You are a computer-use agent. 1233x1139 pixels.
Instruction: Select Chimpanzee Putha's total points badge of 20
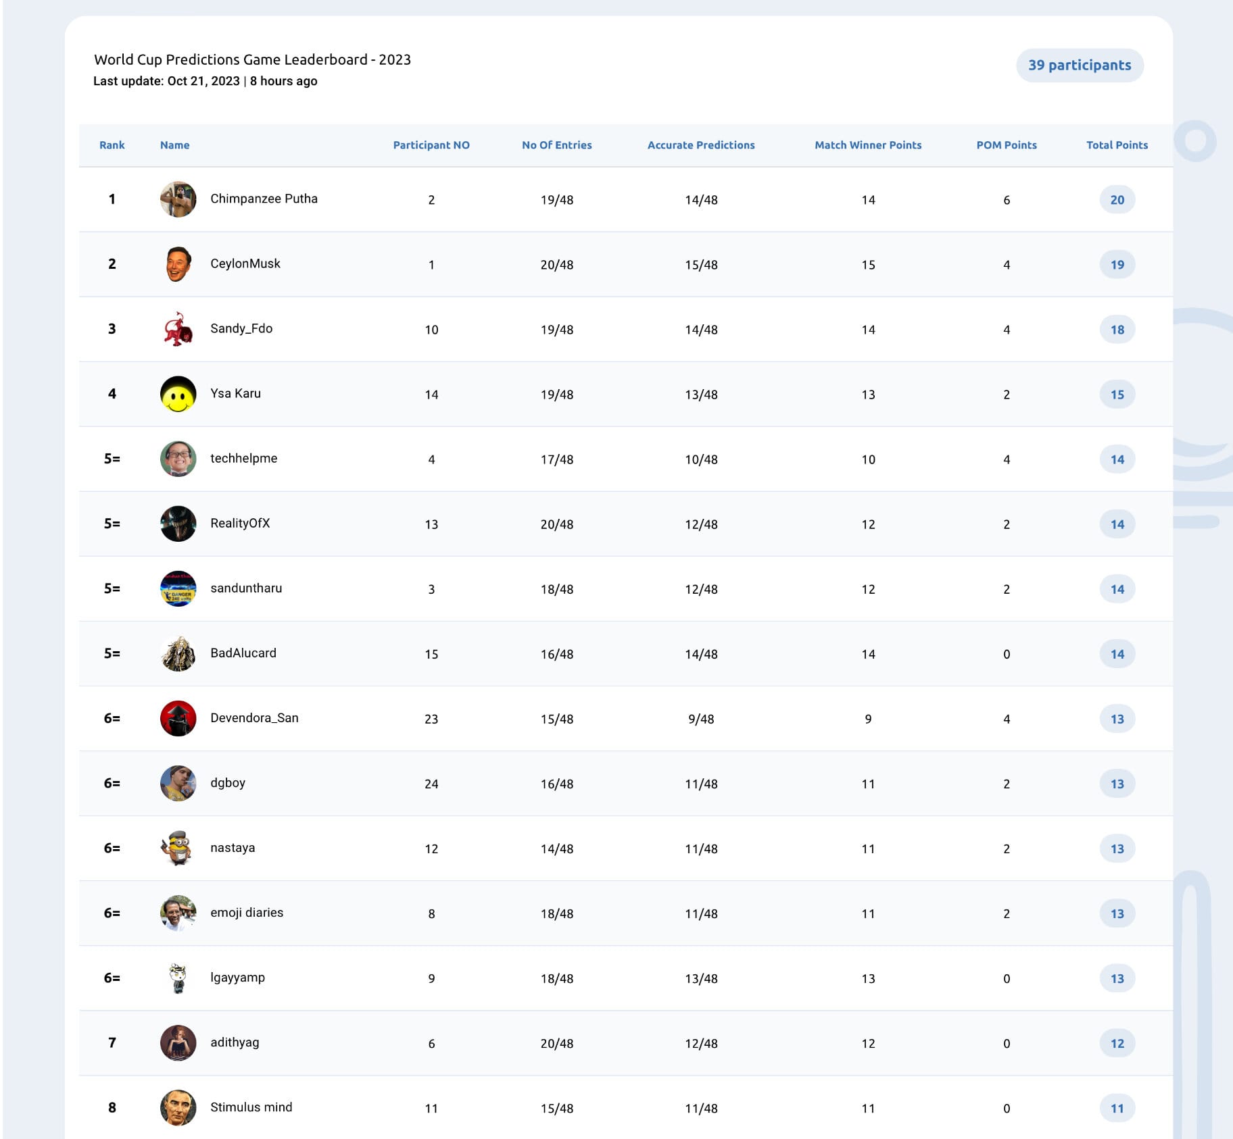pos(1117,199)
